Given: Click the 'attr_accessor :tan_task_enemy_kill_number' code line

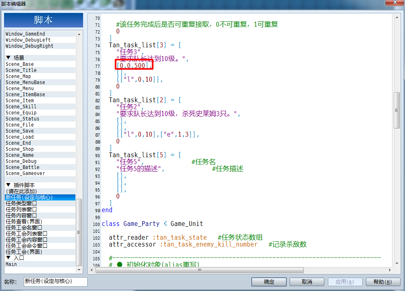Looking at the screenshot, I should pyautogui.click(x=183, y=245).
